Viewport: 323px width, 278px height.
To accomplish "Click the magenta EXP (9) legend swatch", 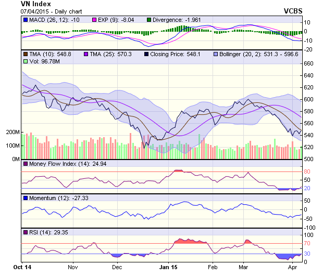I will coord(94,20).
